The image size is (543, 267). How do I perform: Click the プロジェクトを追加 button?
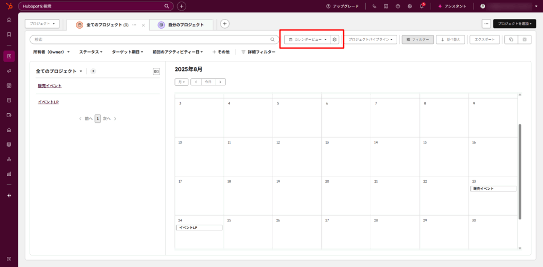coord(514,24)
